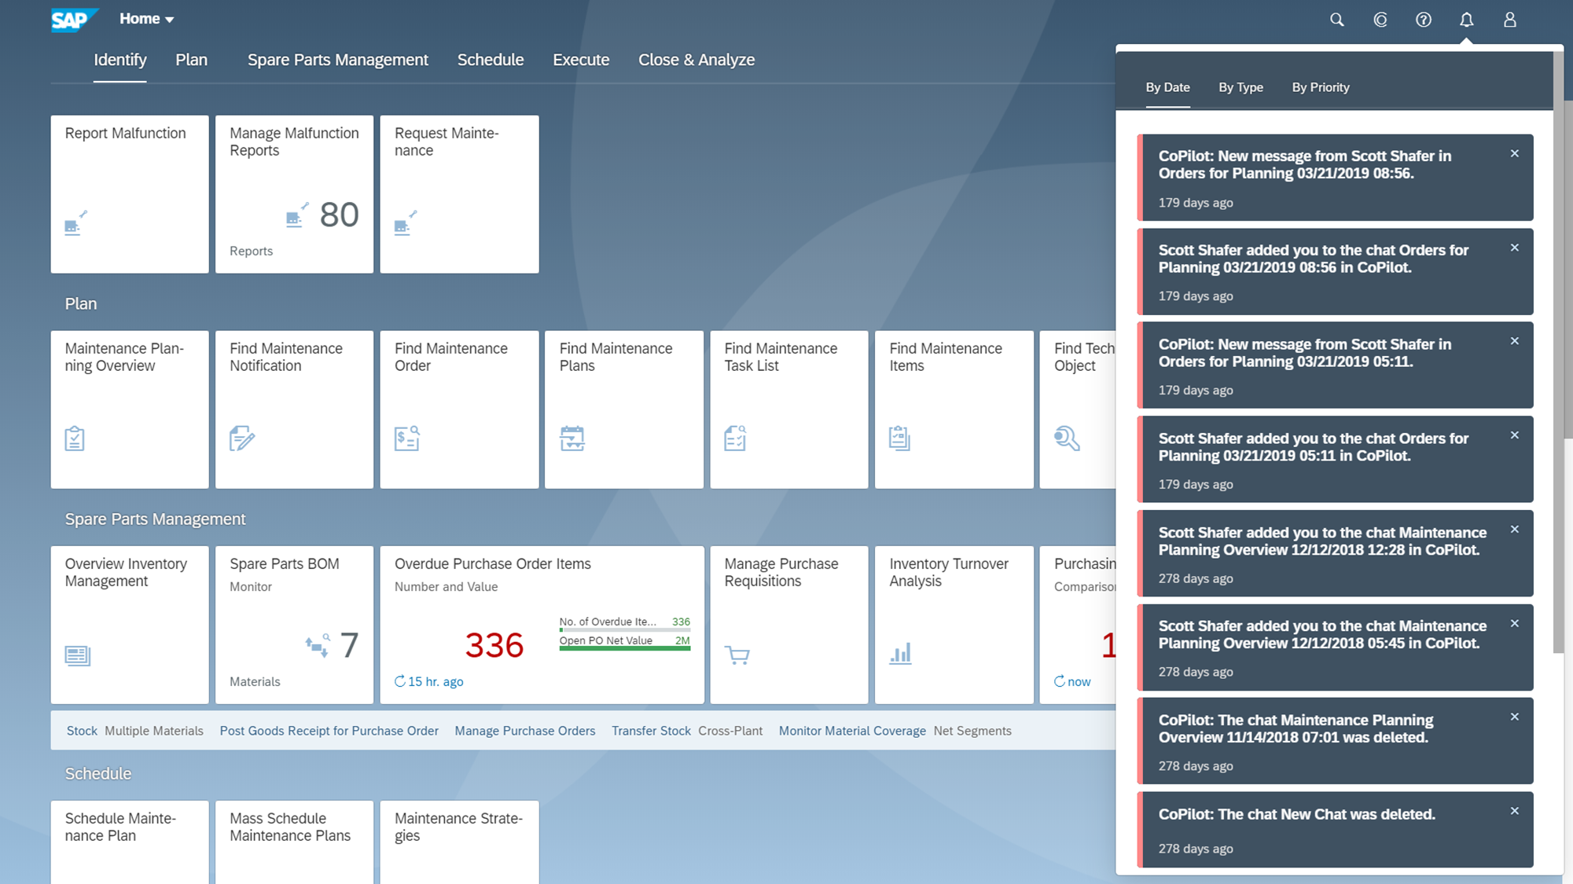
Task: Dismiss the top notification from Scott Shafer
Action: pyautogui.click(x=1515, y=153)
